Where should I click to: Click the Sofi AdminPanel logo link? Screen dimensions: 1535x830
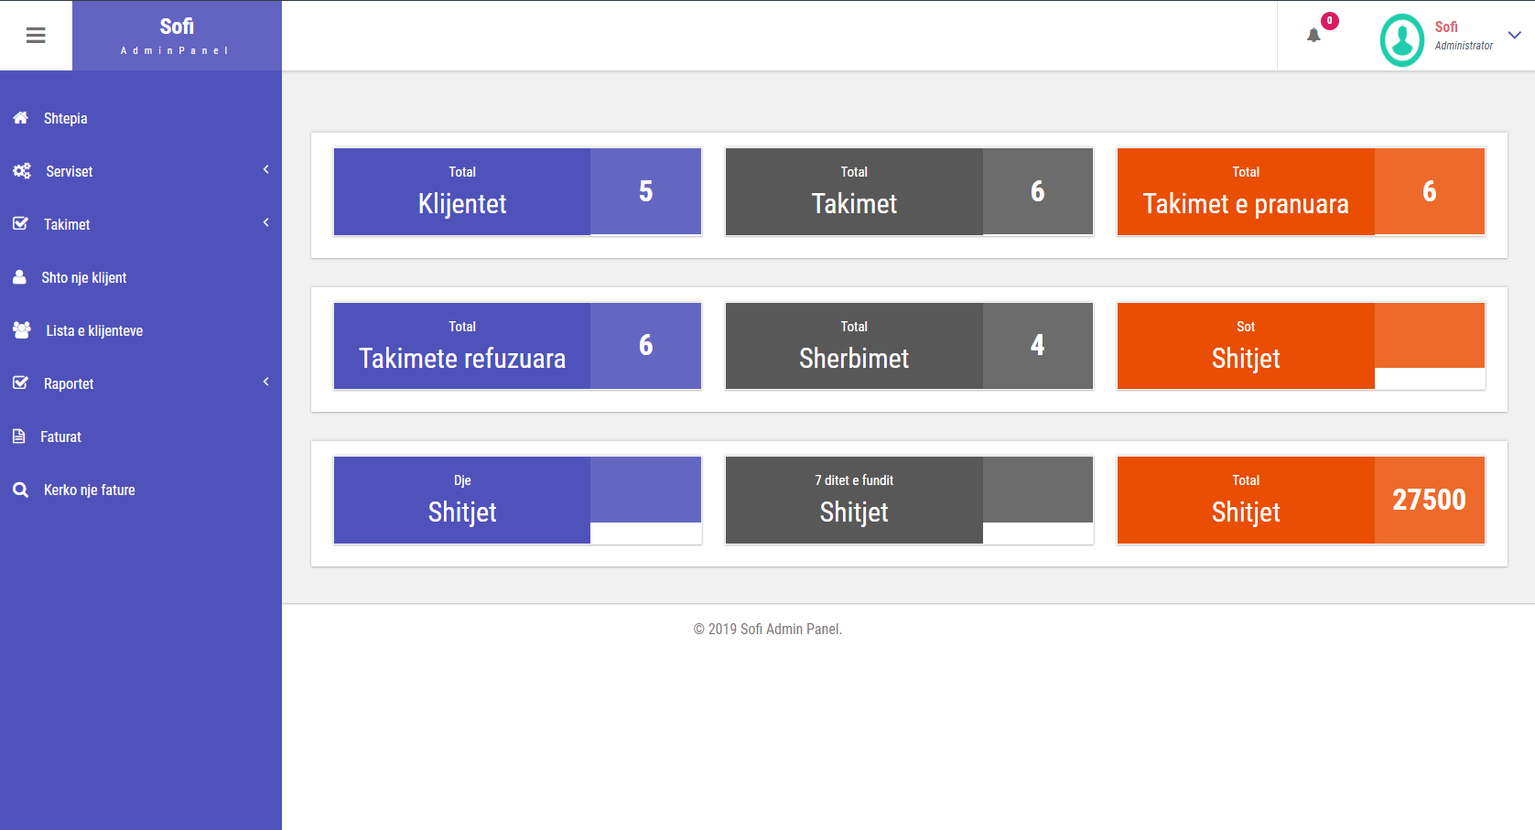pyautogui.click(x=177, y=36)
